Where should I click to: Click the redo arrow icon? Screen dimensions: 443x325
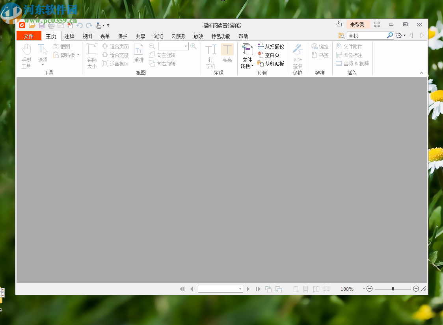89,26
